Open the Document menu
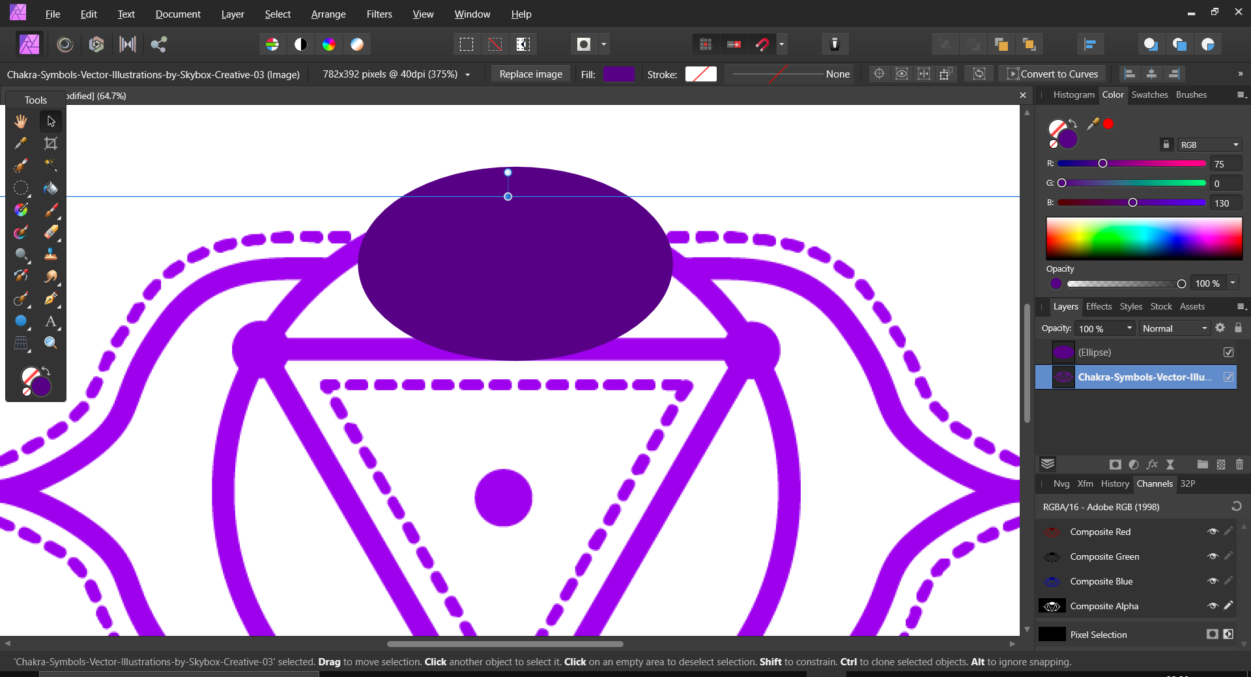Screen dimensions: 1251x677 tap(178, 14)
